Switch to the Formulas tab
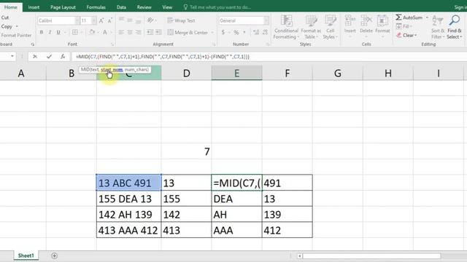Image resolution: width=467 pixels, height=262 pixels. 96,7
